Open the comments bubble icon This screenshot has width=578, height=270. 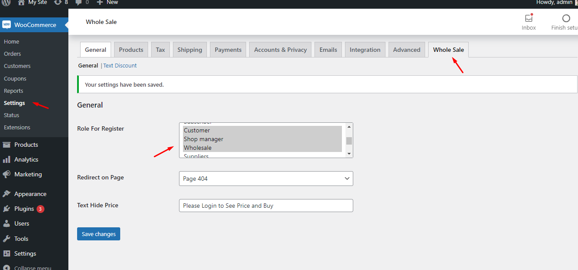pyautogui.click(x=78, y=2)
